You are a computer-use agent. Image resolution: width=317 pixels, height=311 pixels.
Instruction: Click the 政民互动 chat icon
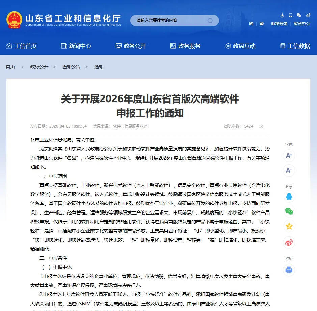[228, 46]
